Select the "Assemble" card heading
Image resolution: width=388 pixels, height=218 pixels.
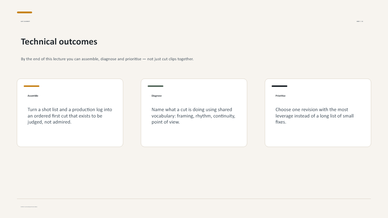(x=33, y=96)
